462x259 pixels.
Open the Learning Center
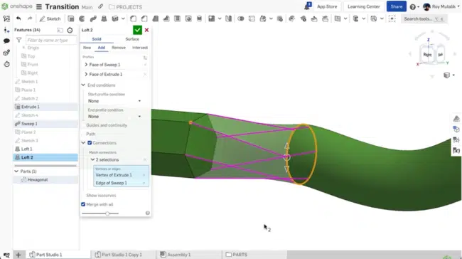[364, 6]
